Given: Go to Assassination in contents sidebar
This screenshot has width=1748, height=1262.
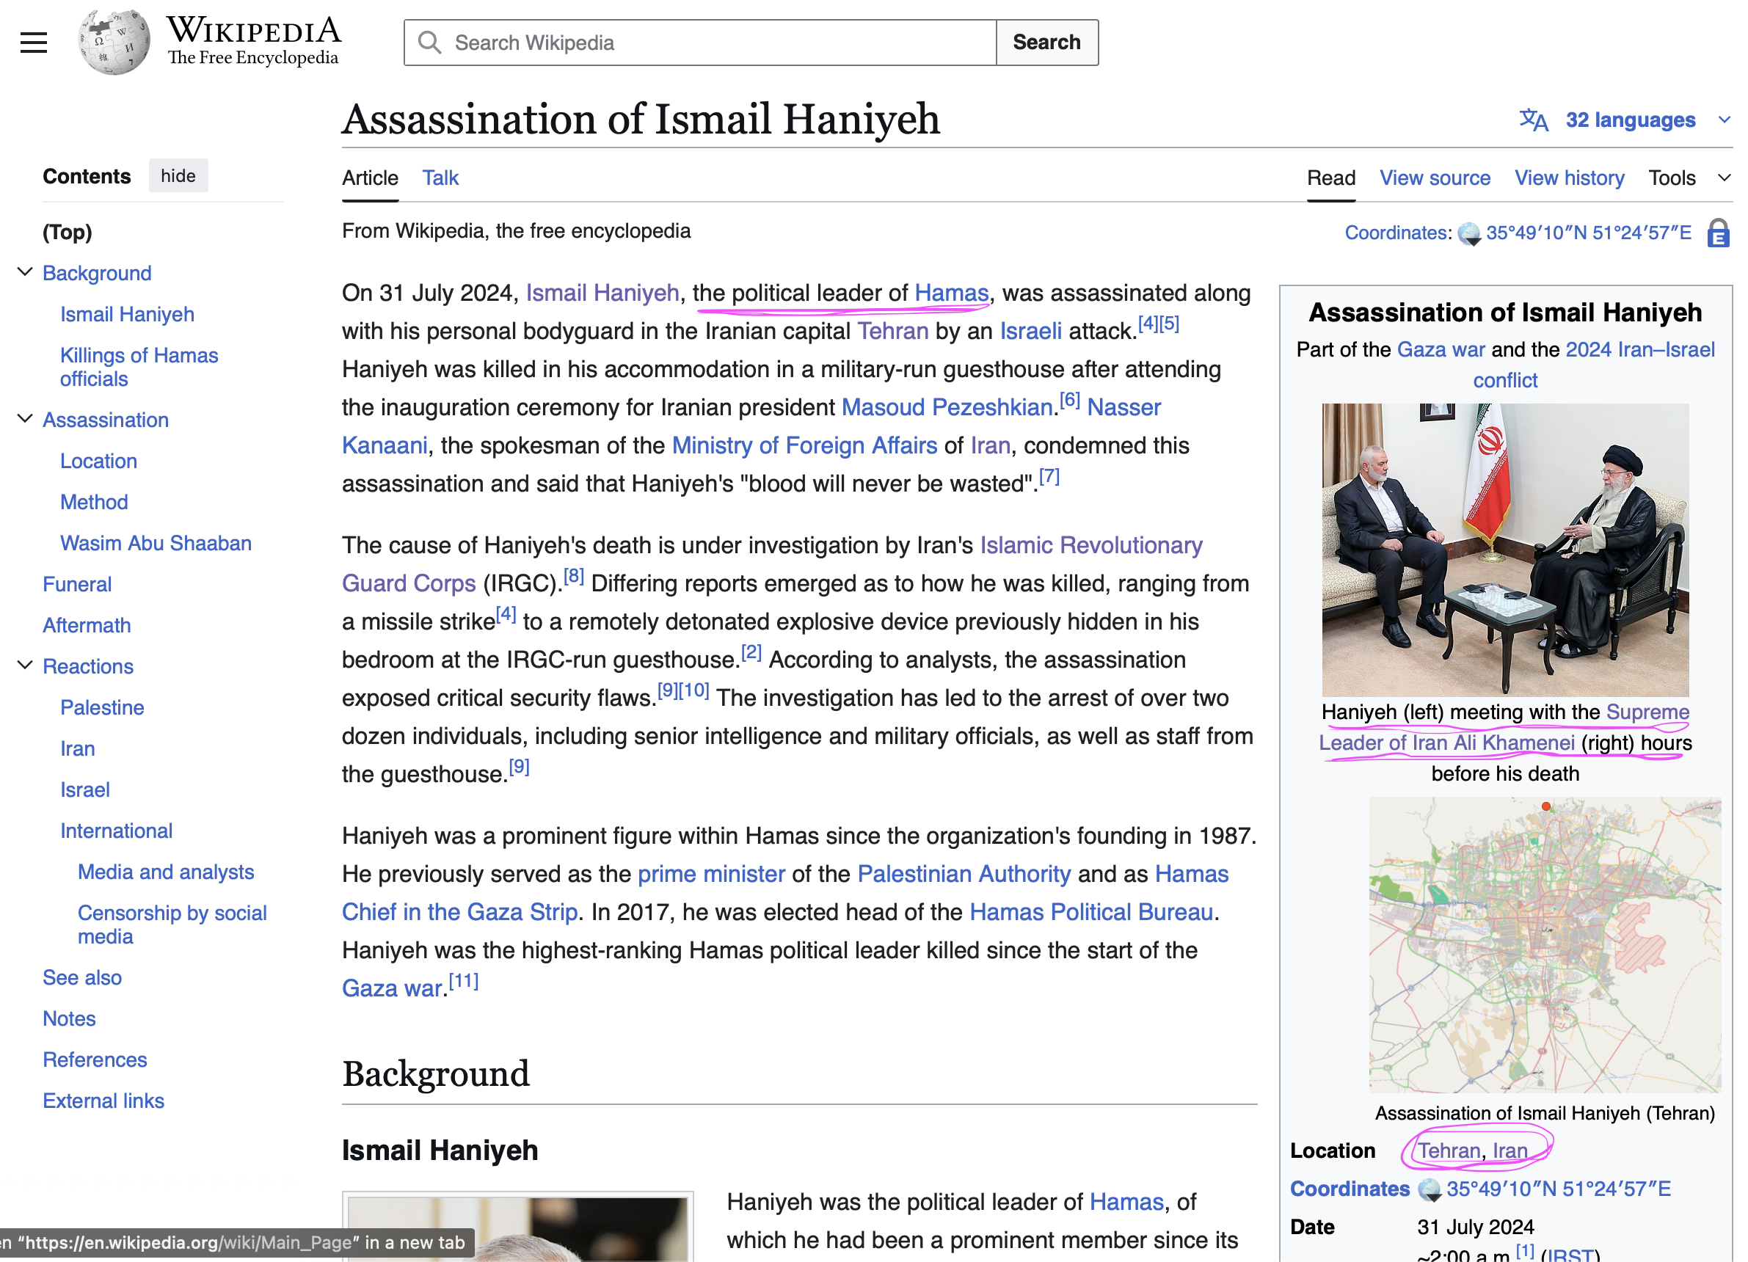Looking at the screenshot, I should pos(106,420).
